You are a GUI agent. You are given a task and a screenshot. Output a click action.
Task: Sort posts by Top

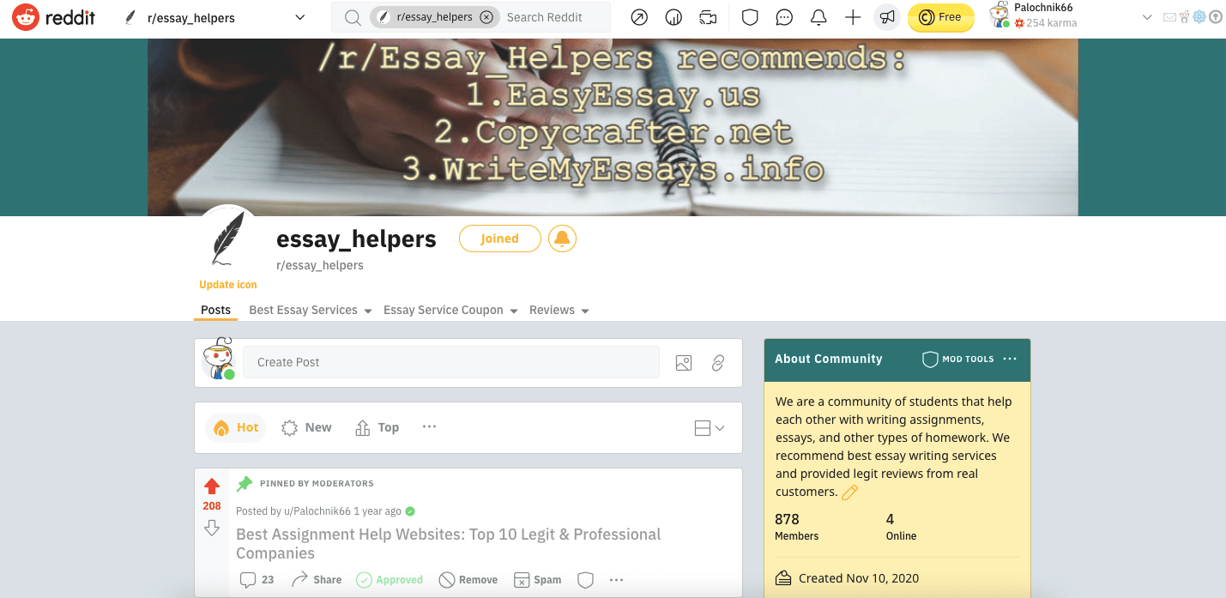point(377,426)
